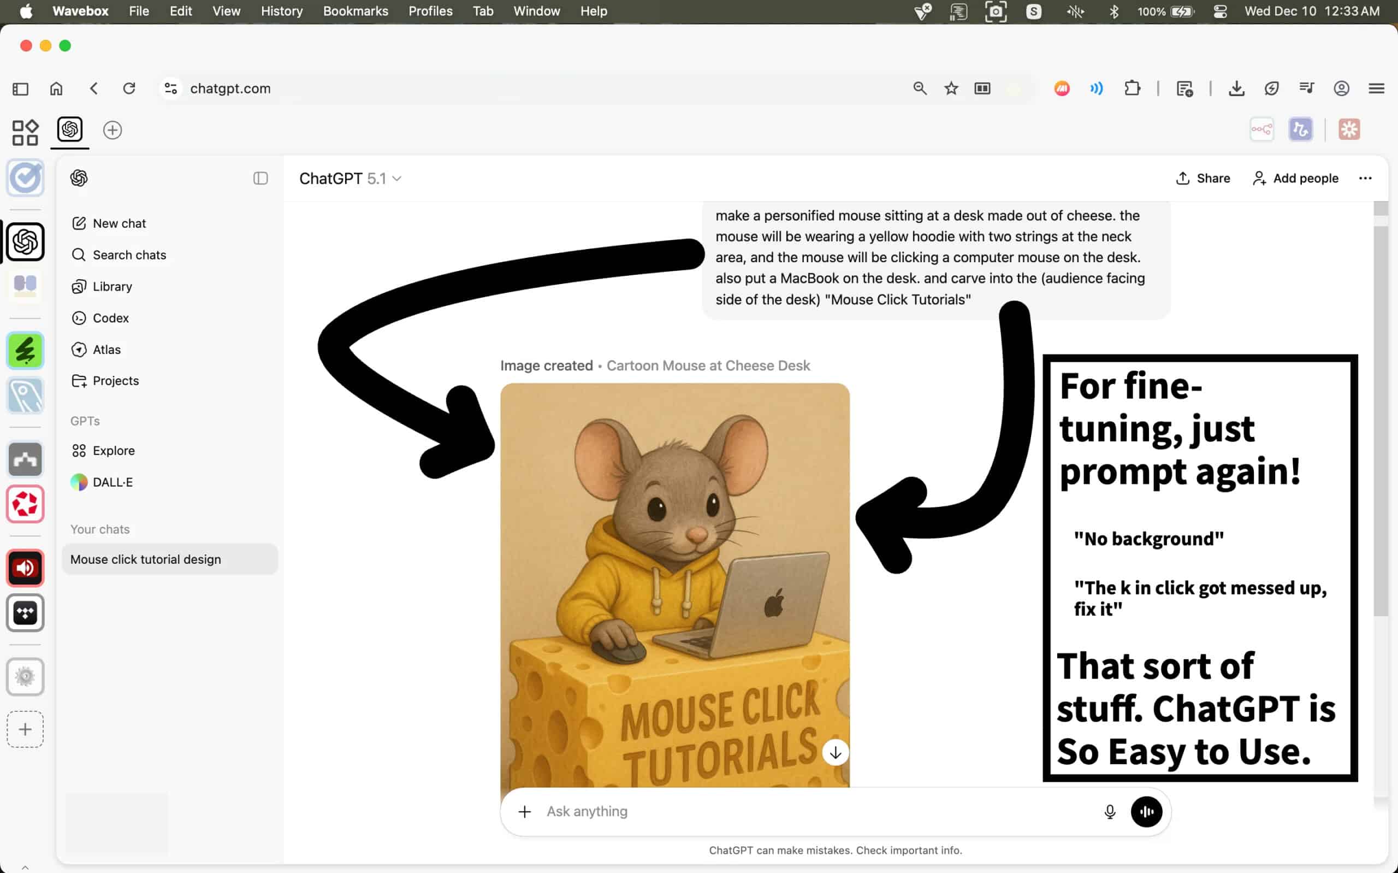Open the three-dot conversation options menu
The image size is (1398, 873).
click(1365, 179)
